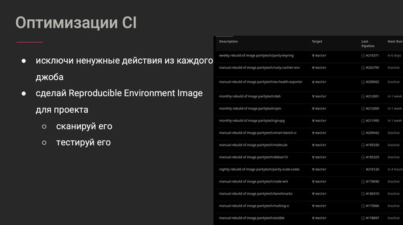Screen dimensions: 403x225
Task: Click the branch icon in the debian10 row
Action: [313, 157]
